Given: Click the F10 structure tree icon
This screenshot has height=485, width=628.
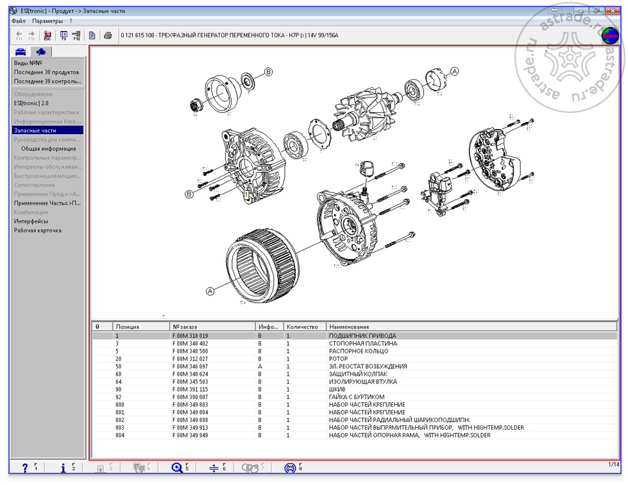Looking at the screenshot, I should click(76, 35).
